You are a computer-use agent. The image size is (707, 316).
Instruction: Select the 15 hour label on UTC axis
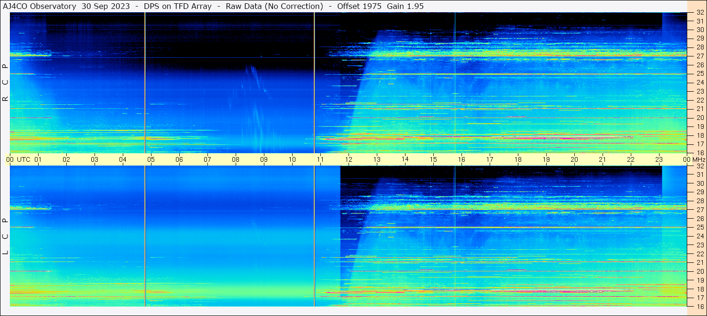(x=433, y=159)
